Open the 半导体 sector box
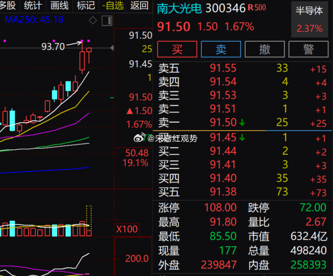 [x=309, y=19]
